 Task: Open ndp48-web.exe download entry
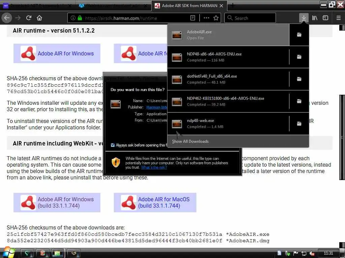pos(228,124)
